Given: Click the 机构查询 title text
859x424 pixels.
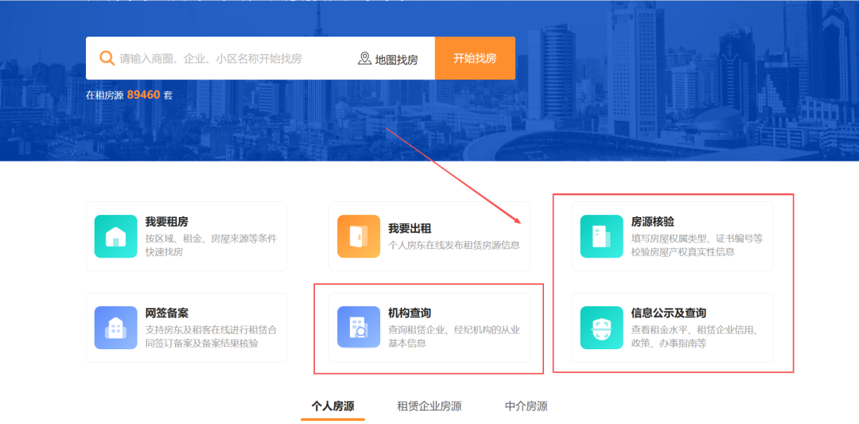Looking at the screenshot, I should coord(410,313).
